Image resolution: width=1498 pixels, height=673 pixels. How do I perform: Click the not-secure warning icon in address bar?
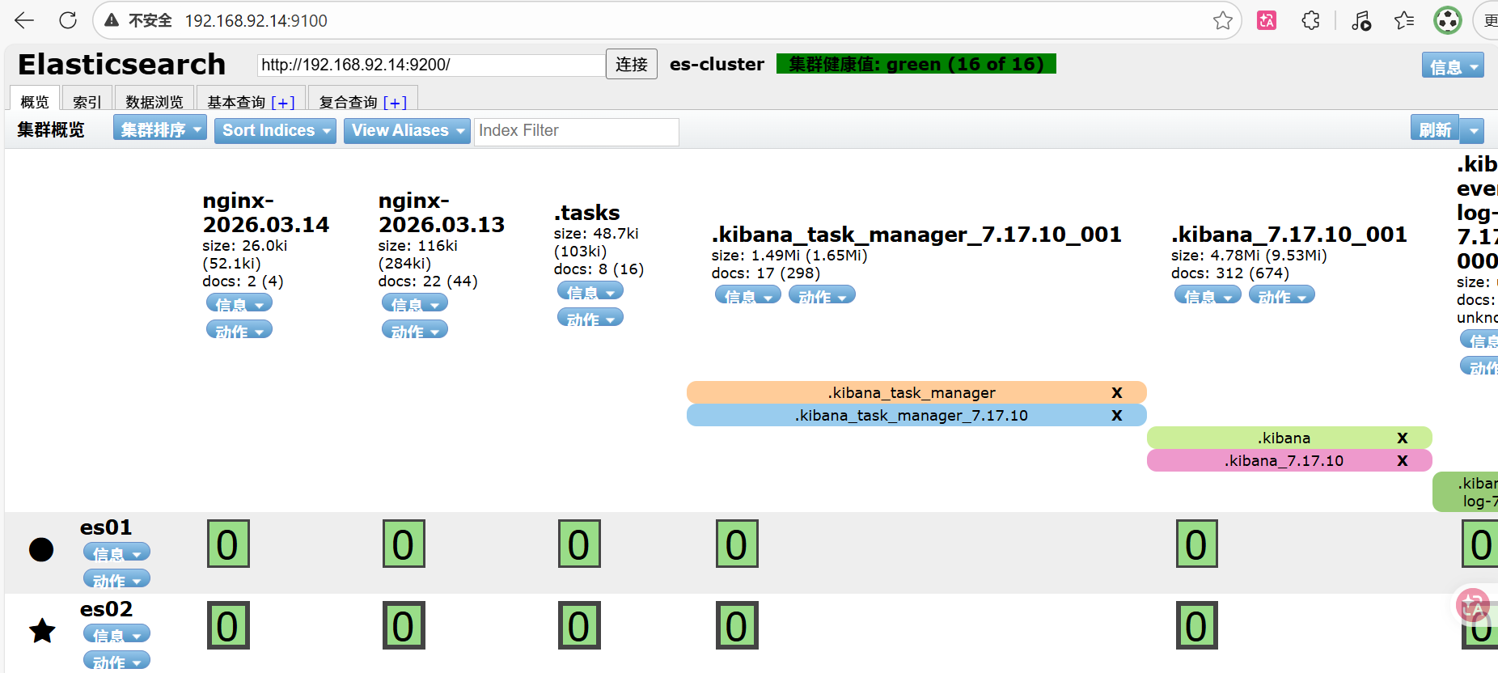112,20
